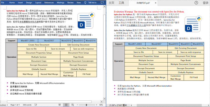Switch to the Layout ribbon tab
Viewport: 210px width, 107px height.
coord(38,3)
